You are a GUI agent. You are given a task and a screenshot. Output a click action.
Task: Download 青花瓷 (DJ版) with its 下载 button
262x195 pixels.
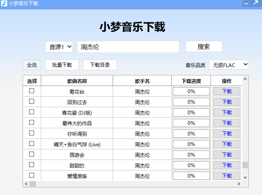tap(226, 112)
